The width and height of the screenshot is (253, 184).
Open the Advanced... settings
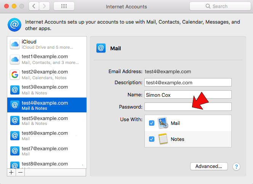click(209, 166)
